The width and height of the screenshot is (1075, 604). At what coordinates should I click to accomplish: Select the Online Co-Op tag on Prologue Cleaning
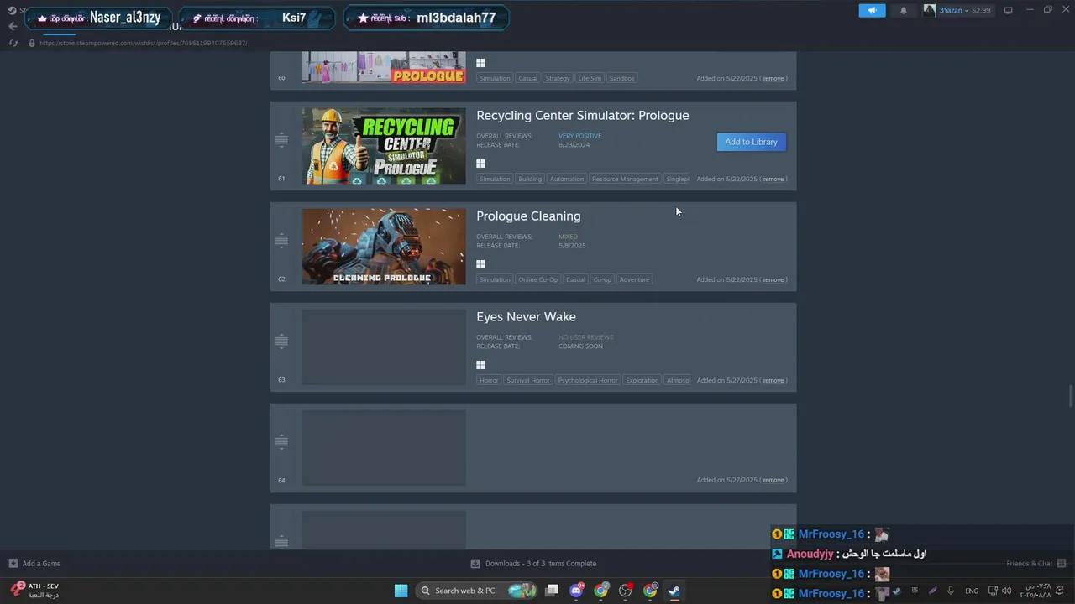coord(537,279)
